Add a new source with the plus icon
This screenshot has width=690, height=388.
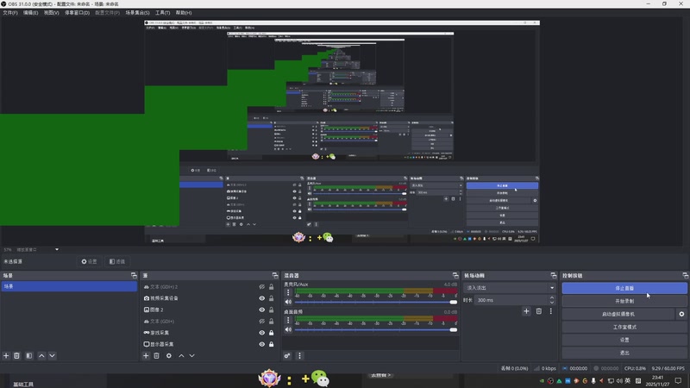[146, 355]
